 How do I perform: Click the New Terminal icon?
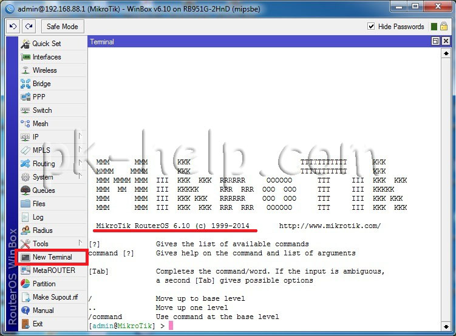26,257
